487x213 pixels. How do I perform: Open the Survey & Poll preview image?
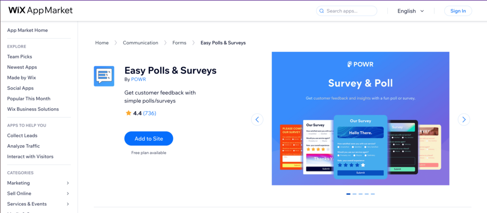click(x=360, y=118)
